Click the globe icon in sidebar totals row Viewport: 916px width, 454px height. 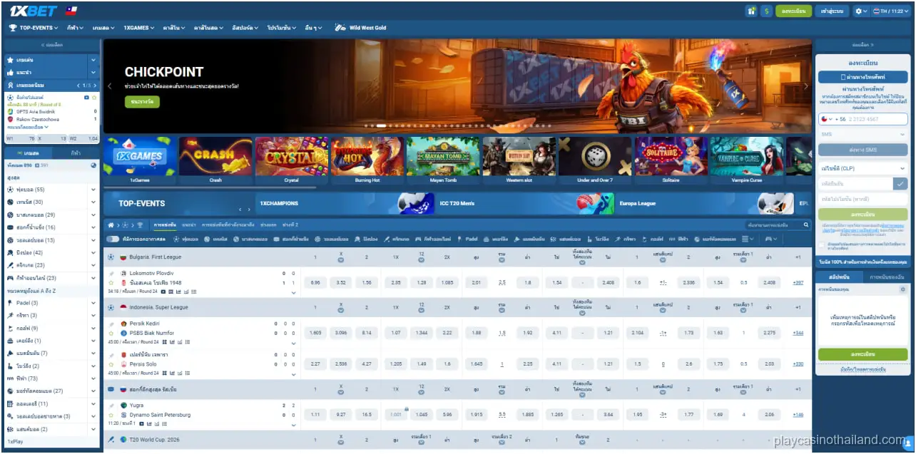point(94,165)
